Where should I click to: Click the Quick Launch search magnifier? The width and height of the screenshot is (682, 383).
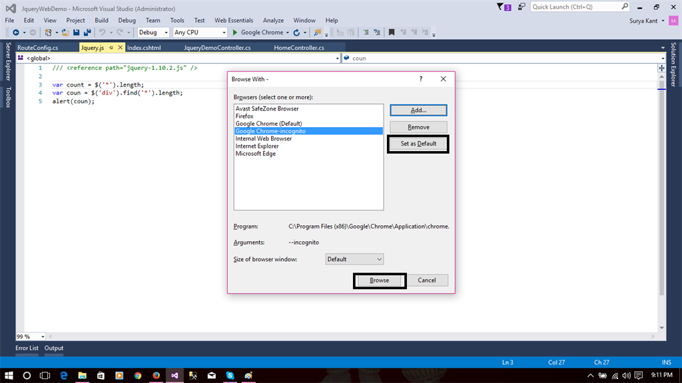[625, 7]
